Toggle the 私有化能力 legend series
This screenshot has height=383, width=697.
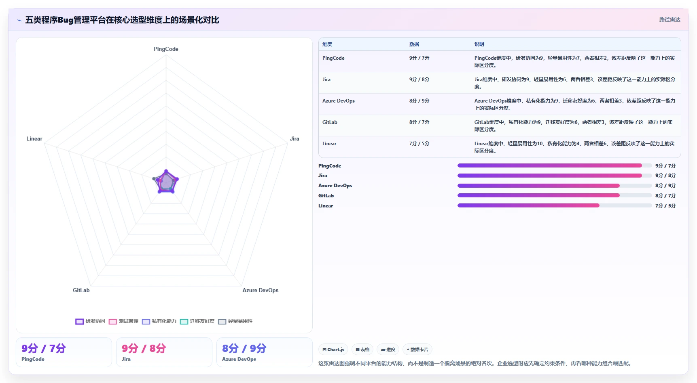click(159, 321)
